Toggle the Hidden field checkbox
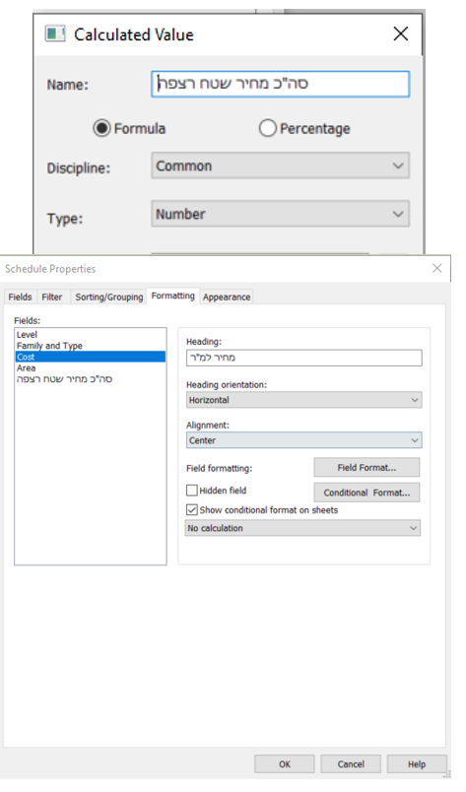 coord(192,490)
